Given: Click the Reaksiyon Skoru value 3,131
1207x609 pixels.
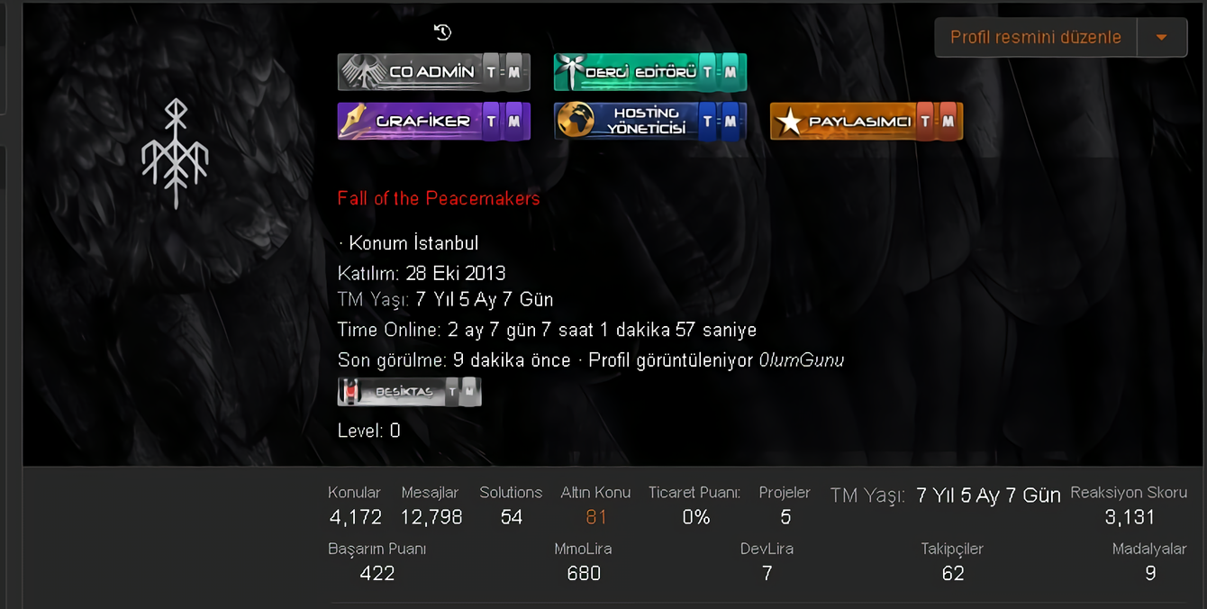Looking at the screenshot, I should 1130,517.
